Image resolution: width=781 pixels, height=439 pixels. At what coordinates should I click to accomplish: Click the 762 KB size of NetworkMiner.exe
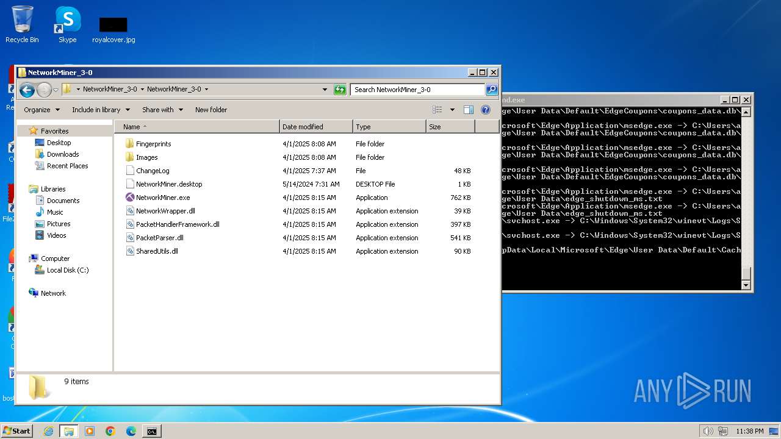[460, 198]
